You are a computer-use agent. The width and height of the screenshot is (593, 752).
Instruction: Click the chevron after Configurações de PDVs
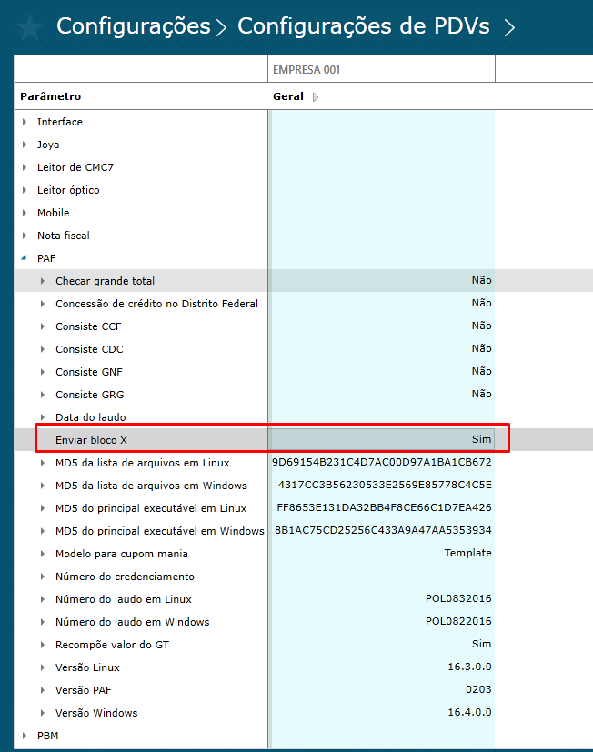(509, 27)
